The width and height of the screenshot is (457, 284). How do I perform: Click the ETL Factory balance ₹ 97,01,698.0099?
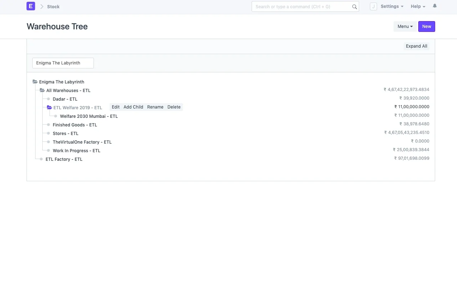coord(412,158)
